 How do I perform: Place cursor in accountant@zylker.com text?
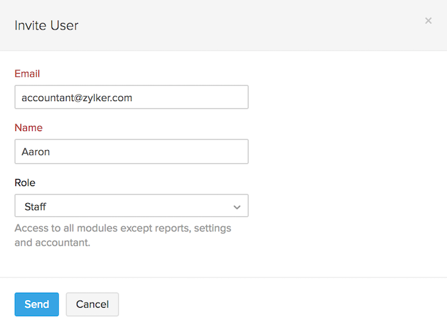tap(76, 98)
